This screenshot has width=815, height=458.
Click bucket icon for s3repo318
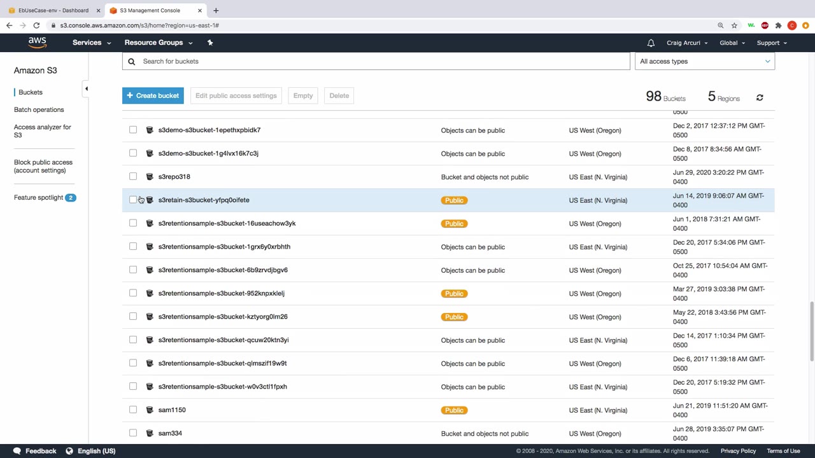pyautogui.click(x=150, y=177)
